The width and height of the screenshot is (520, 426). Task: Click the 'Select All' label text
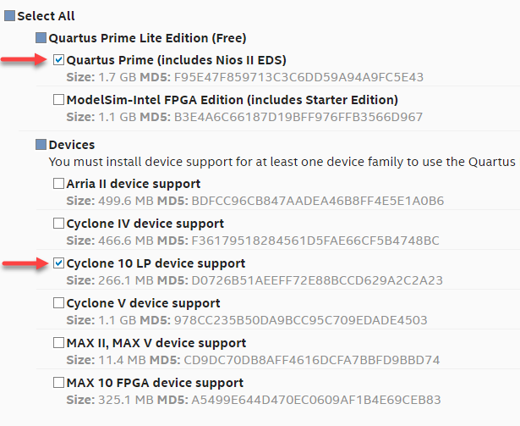coord(46,16)
